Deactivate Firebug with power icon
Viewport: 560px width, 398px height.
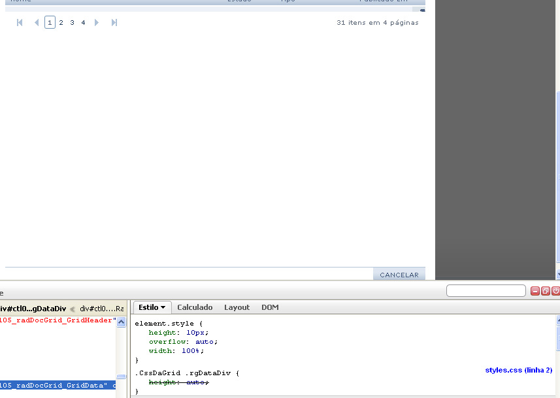point(555,291)
